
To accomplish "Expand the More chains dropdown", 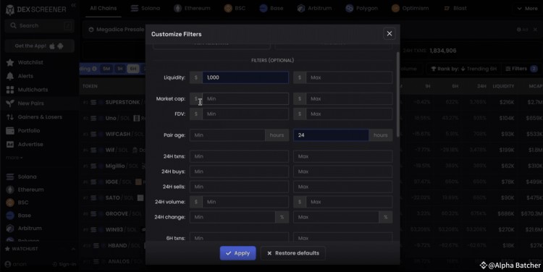I will click(527, 8).
